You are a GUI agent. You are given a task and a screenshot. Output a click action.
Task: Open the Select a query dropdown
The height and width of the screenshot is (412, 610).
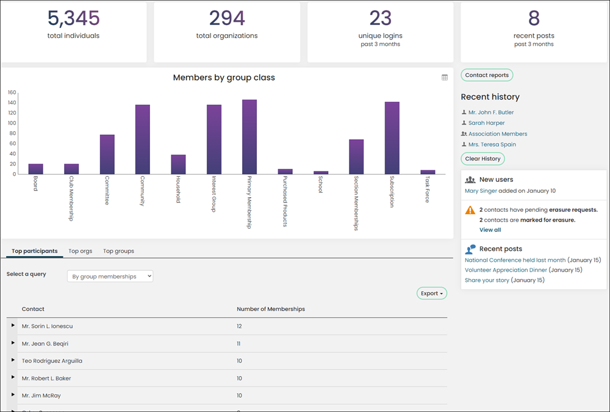tap(110, 276)
